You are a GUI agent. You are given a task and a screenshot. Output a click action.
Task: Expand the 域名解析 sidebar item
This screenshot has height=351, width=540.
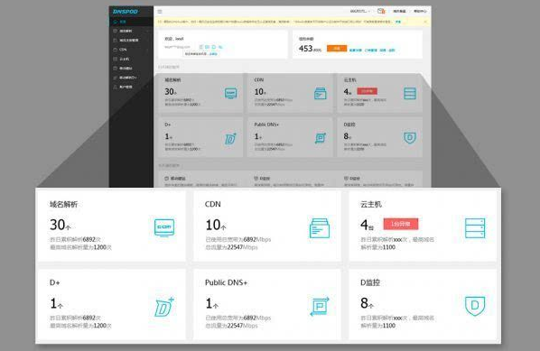click(x=131, y=31)
